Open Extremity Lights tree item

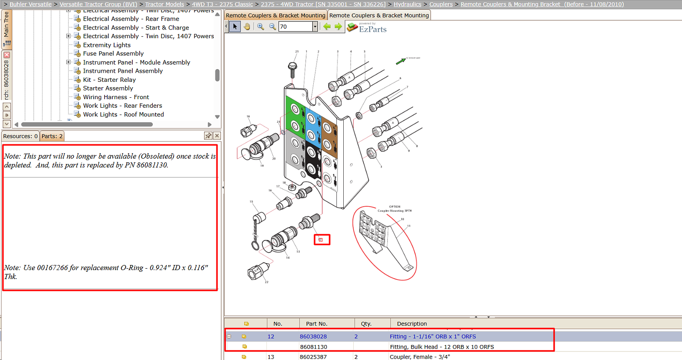pos(107,45)
